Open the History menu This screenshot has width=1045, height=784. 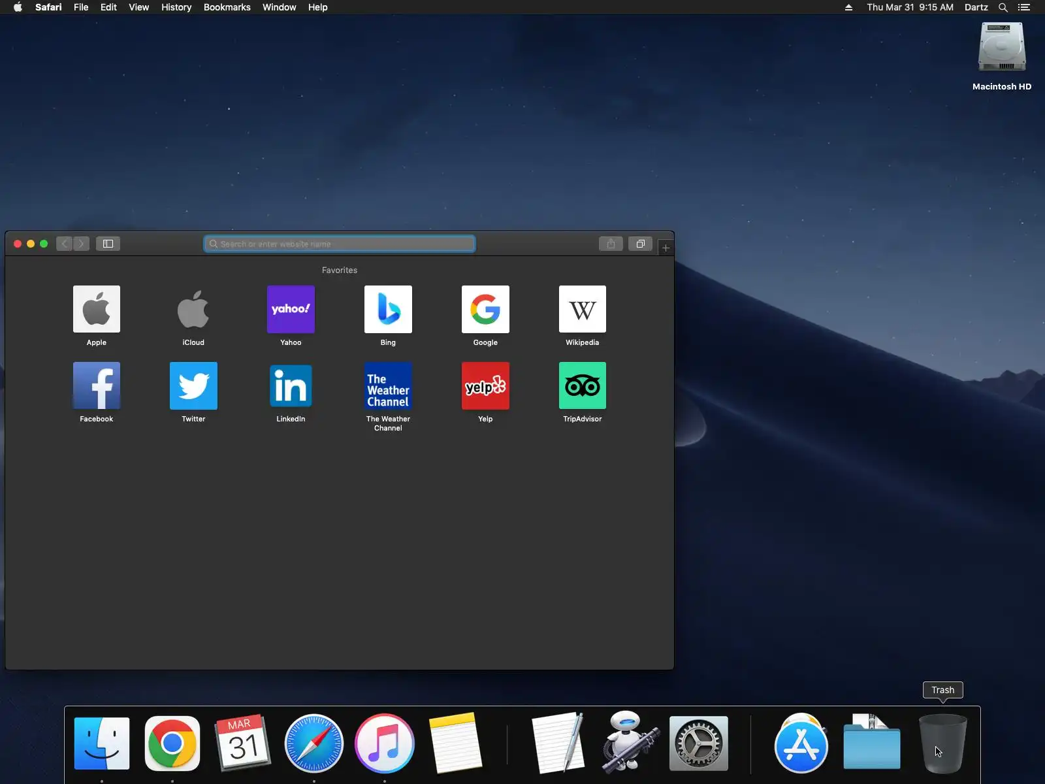pyautogui.click(x=176, y=7)
